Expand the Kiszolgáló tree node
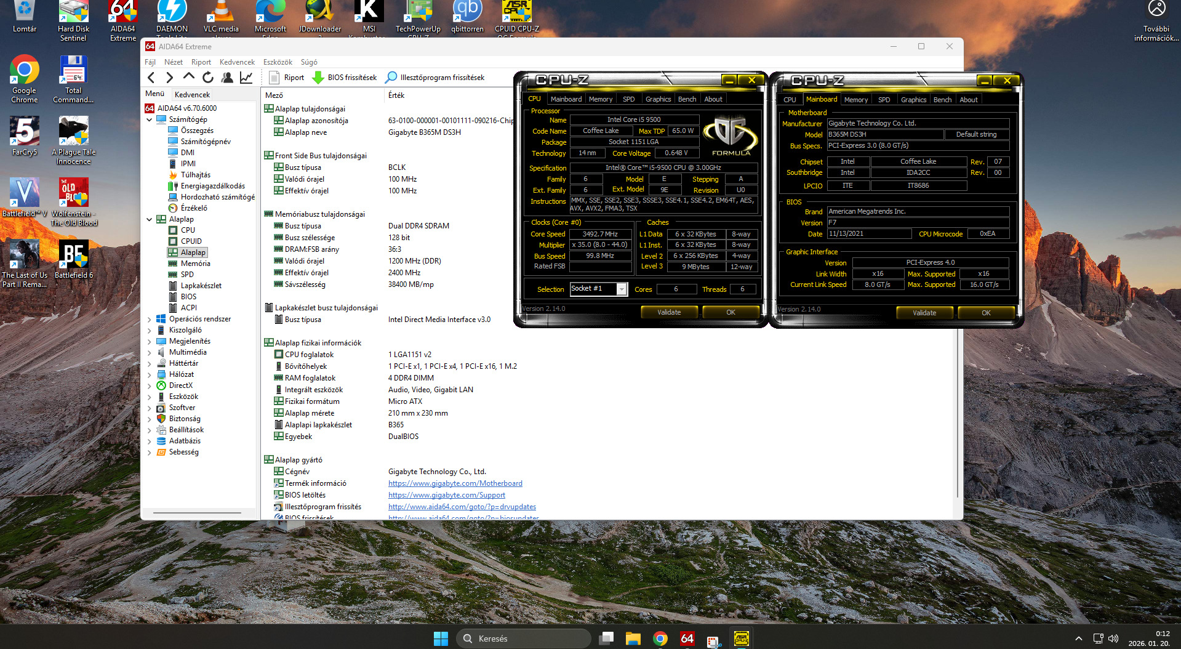This screenshot has height=649, width=1181. click(150, 330)
